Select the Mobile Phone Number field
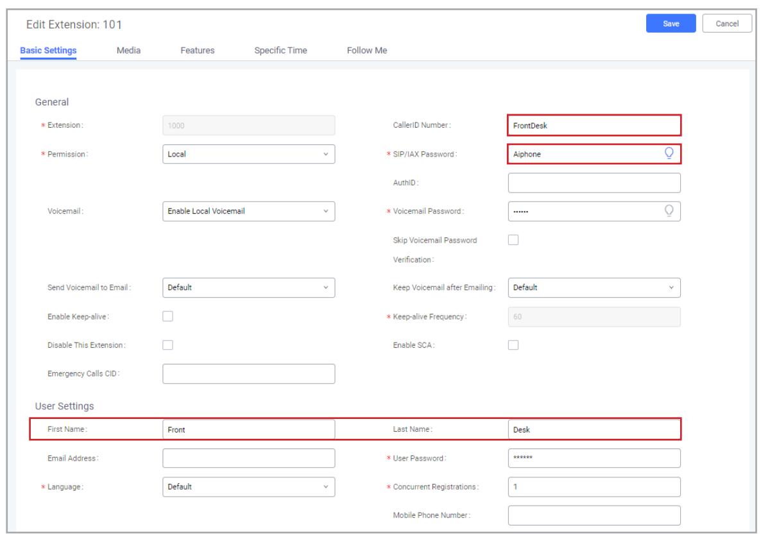Screen dimensions: 761x537 594,515
